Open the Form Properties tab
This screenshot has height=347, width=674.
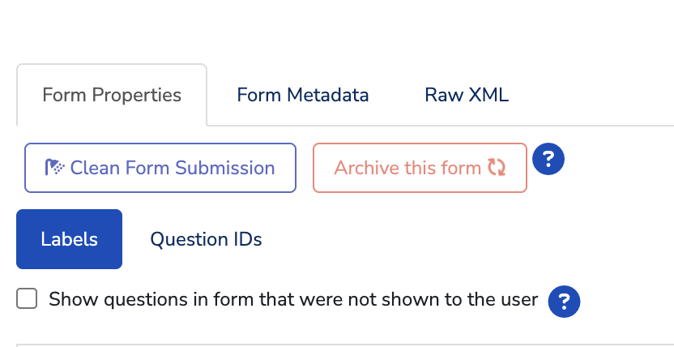coord(112,95)
